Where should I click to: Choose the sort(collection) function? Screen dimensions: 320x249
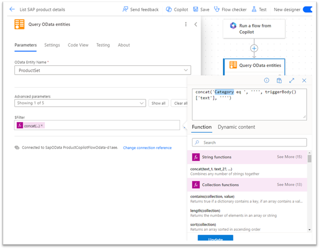click(248, 227)
